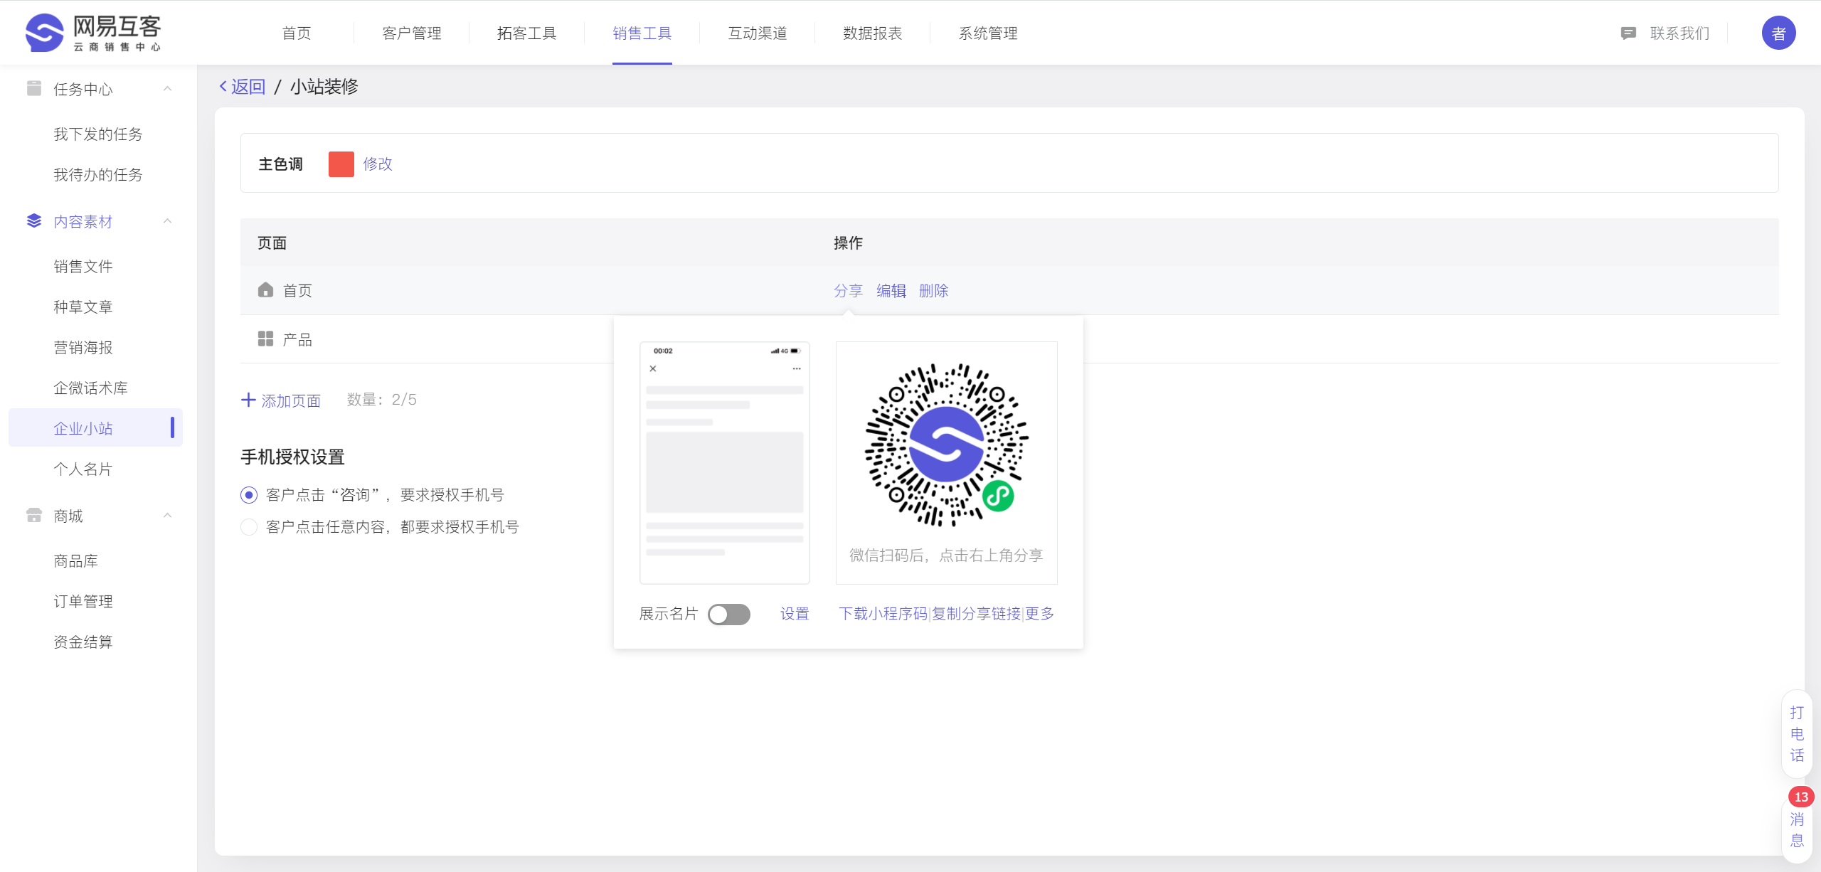Click 复制分享链接 link
1821x872 pixels.
pos(977,613)
